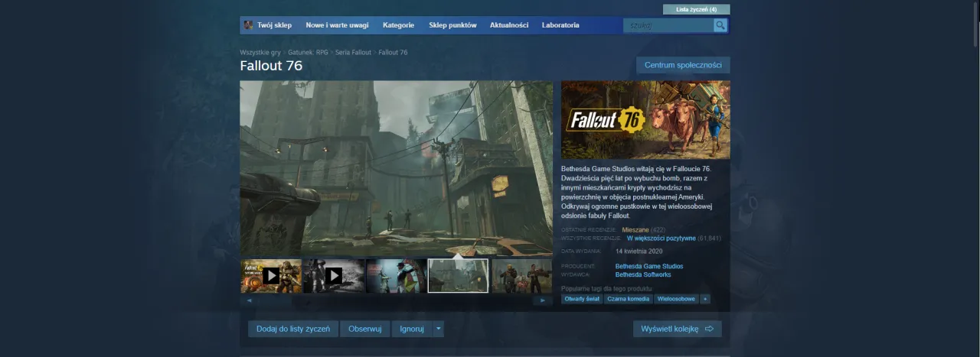
Task: Open the Nowe i warte uwagi menu
Action: coord(337,25)
